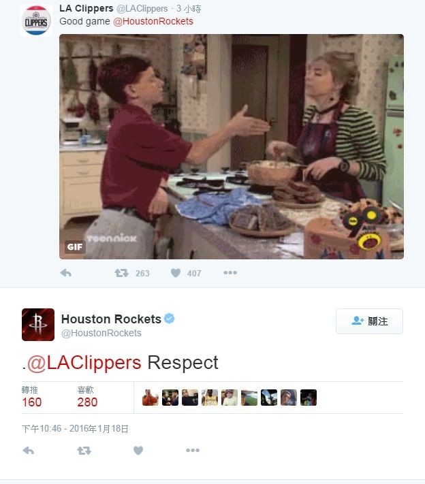This screenshot has width=425, height=484.
Task: Reply to Houston Rockets Respect tweet
Action: 29,451
